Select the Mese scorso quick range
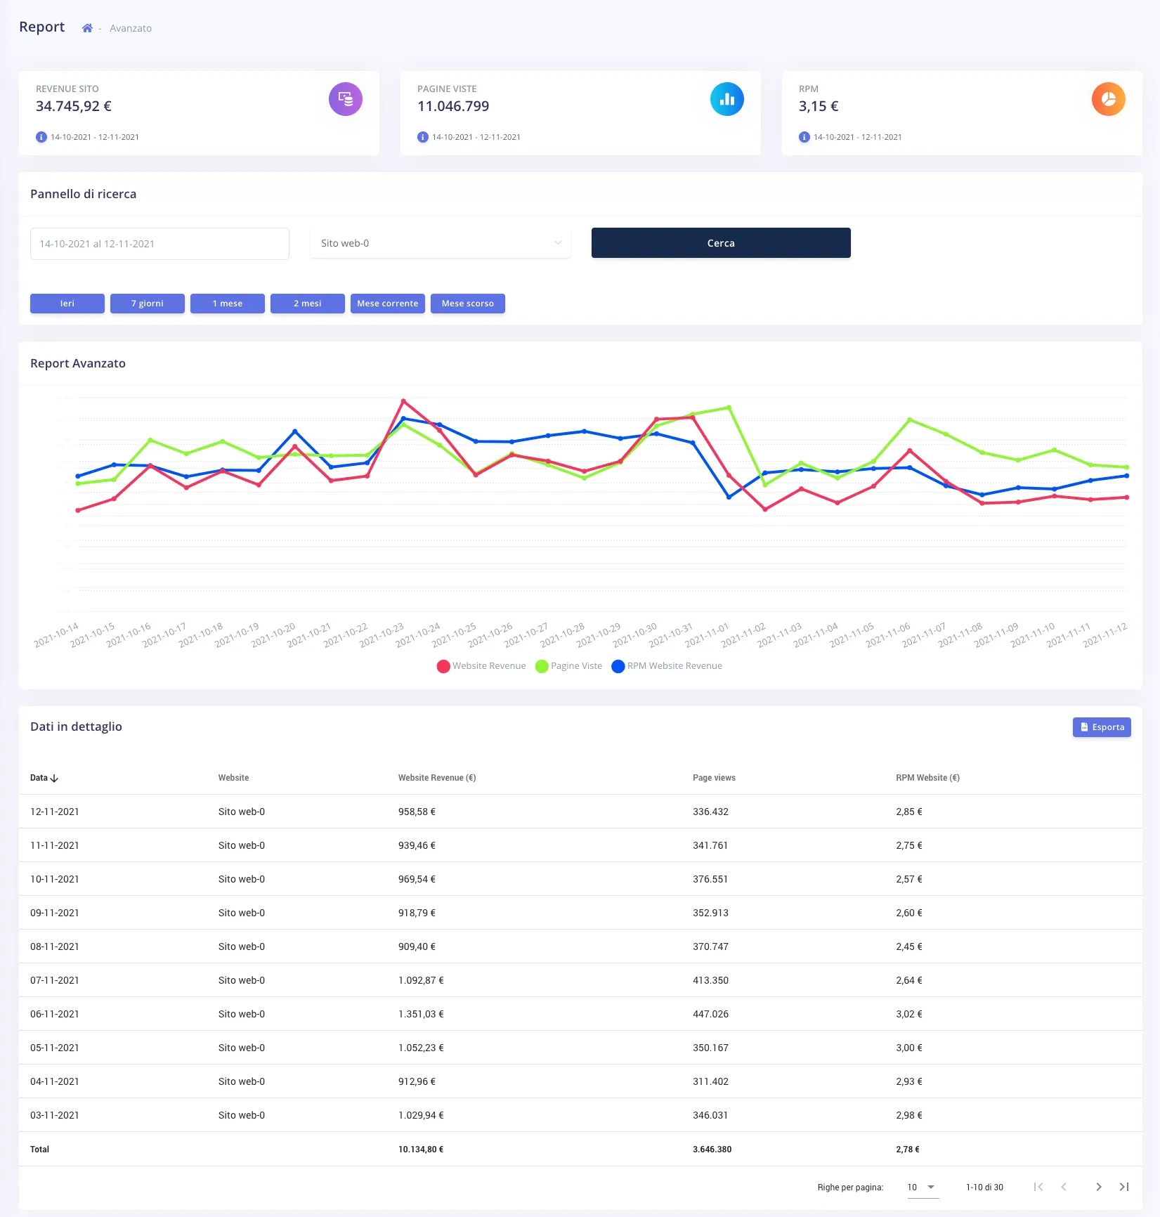 468,304
